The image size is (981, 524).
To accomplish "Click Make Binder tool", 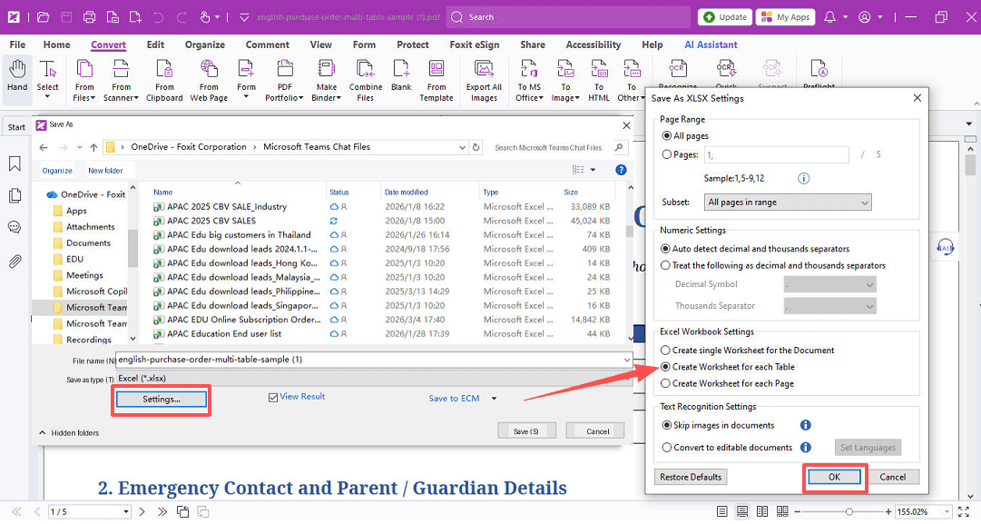I will [326, 80].
